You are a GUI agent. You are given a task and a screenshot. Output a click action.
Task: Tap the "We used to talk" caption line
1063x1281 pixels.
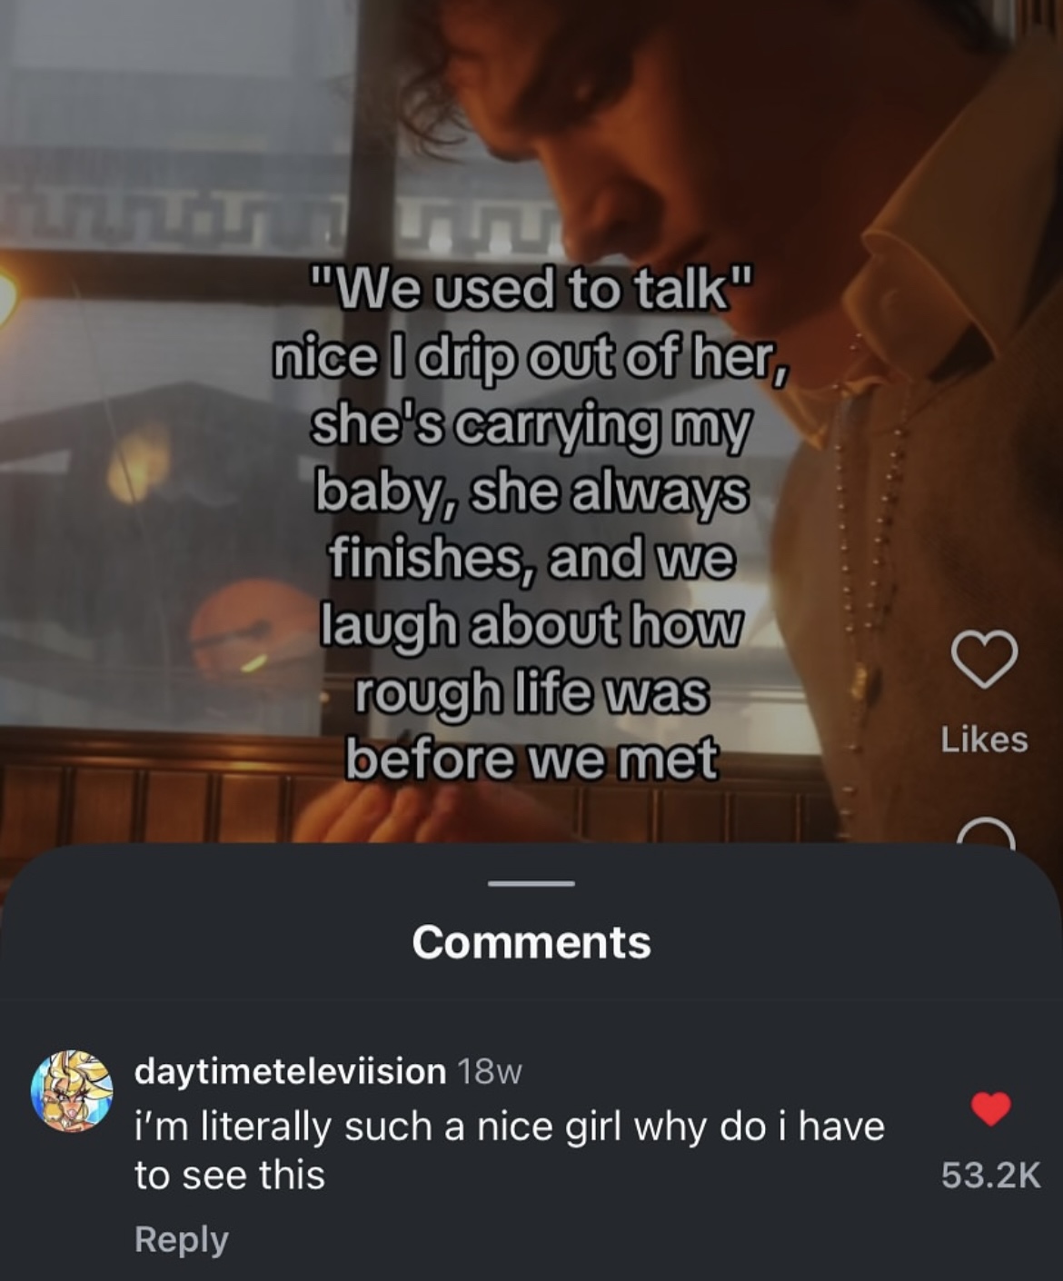pos(533,290)
